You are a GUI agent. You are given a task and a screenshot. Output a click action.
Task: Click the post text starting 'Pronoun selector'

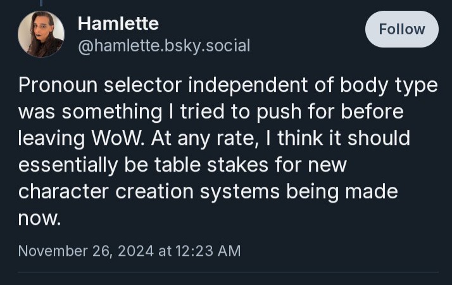228,151
